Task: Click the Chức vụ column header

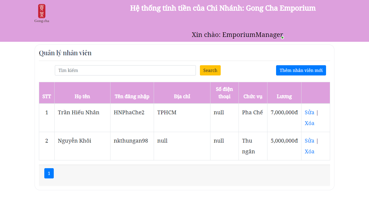Action: [x=253, y=96]
